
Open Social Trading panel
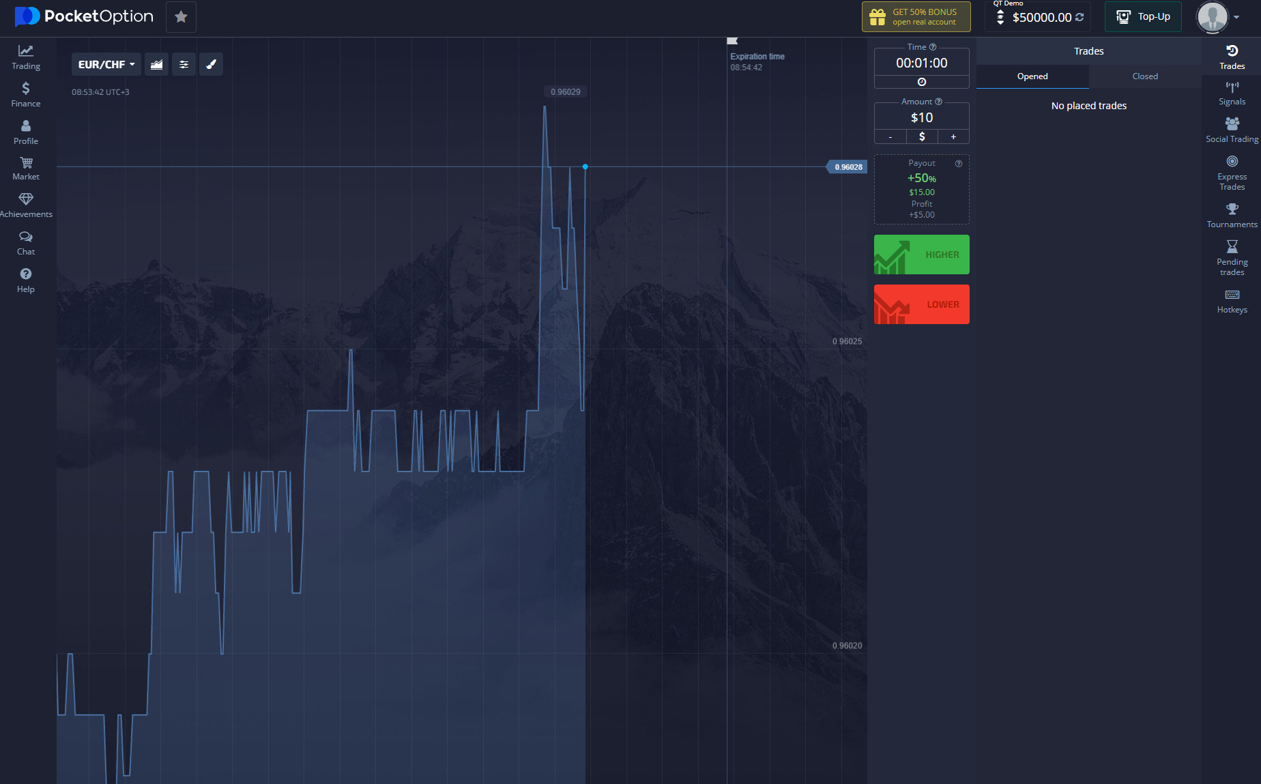point(1232,130)
